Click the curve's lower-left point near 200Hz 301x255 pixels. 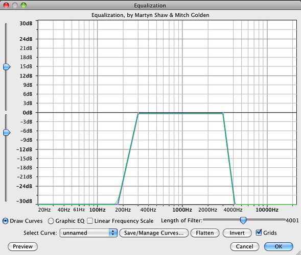click(x=118, y=204)
